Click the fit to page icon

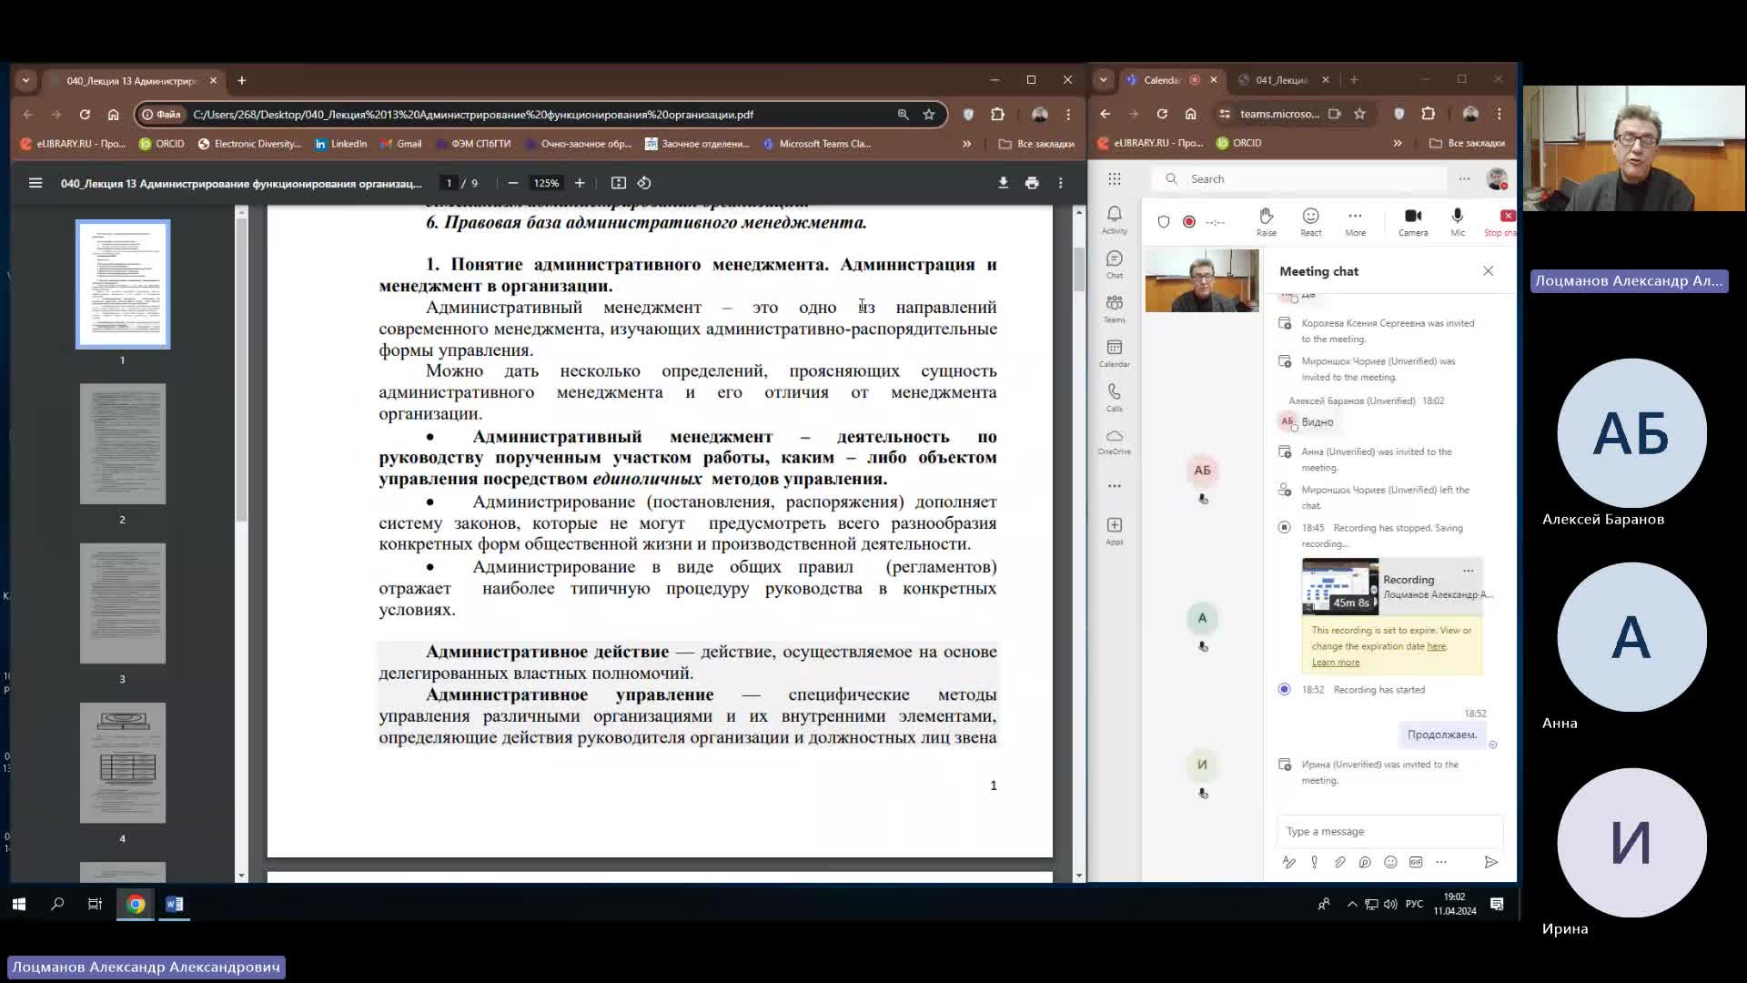tap(619, 183)
